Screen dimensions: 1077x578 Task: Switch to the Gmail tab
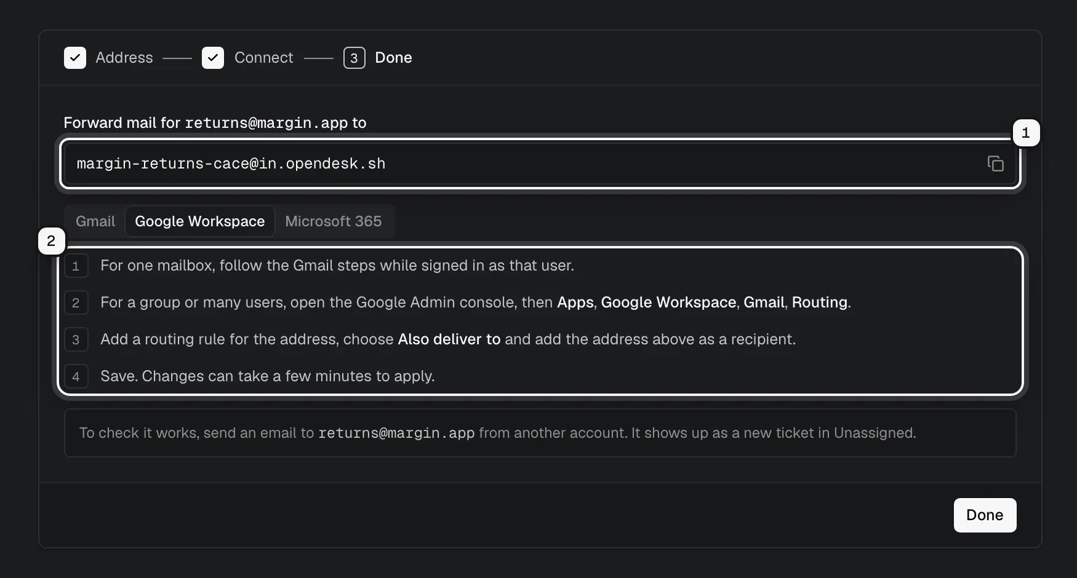(95, 221)
